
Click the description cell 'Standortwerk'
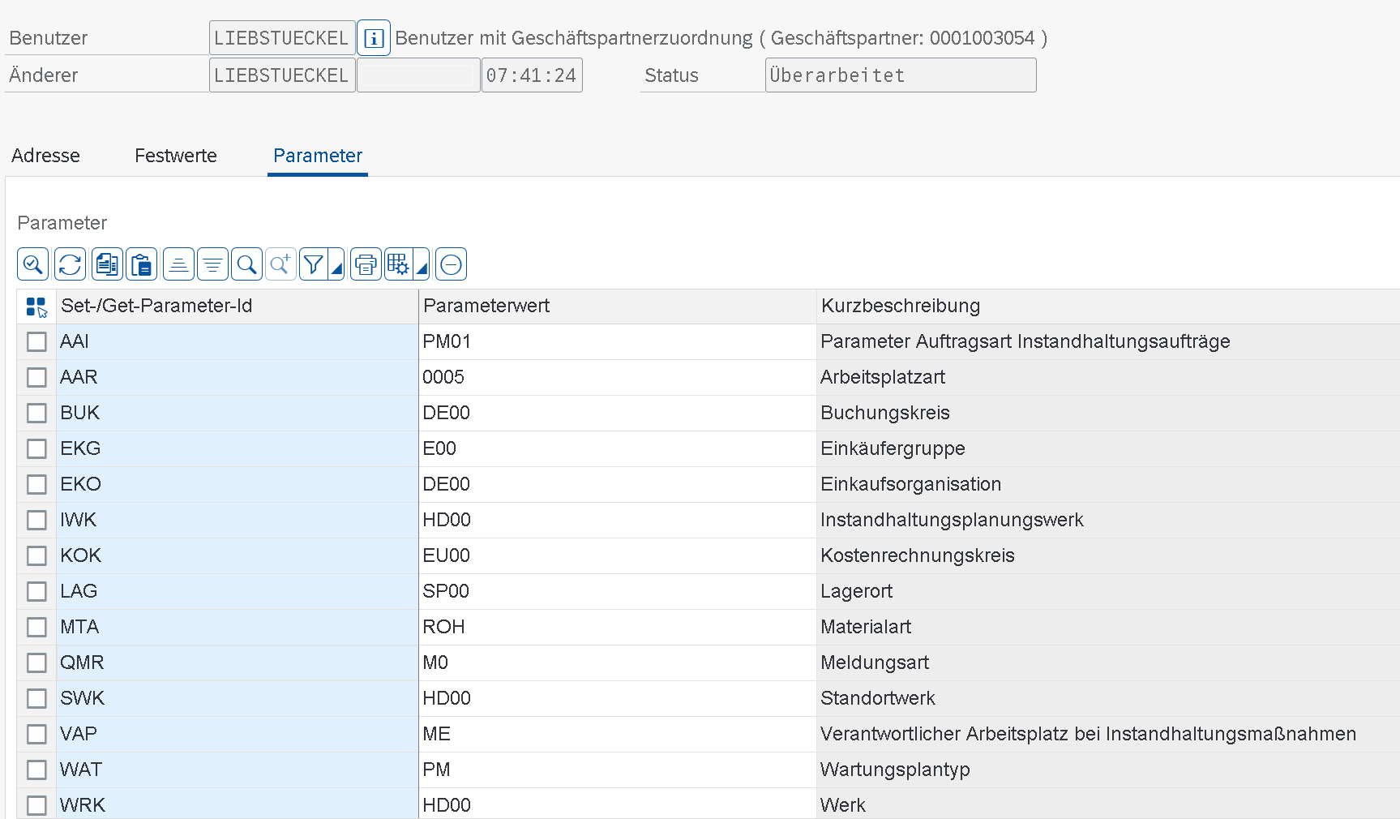point(1108,699)
